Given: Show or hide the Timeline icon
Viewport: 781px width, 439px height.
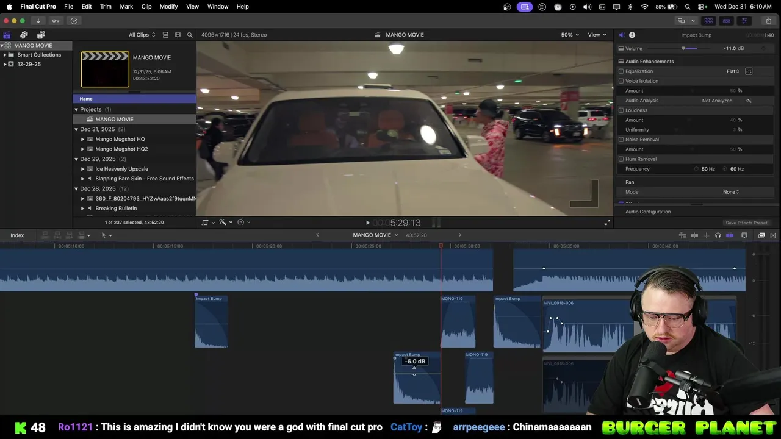Looking at the screenshot, I should pos(726,21).
